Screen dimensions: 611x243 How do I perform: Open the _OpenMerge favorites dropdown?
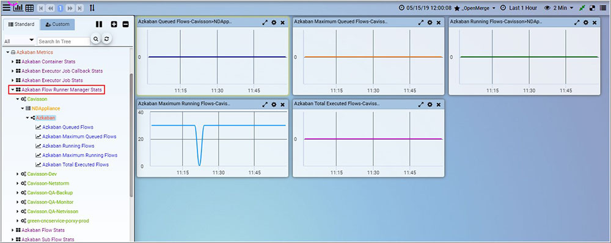[475, 8]
